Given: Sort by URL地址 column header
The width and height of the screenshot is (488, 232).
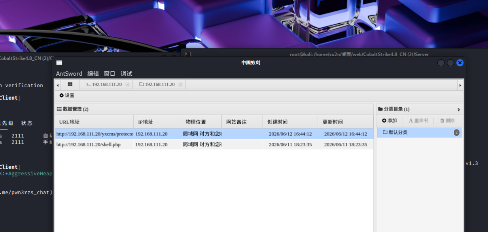Looking at the screenshot, I should 94,122.
